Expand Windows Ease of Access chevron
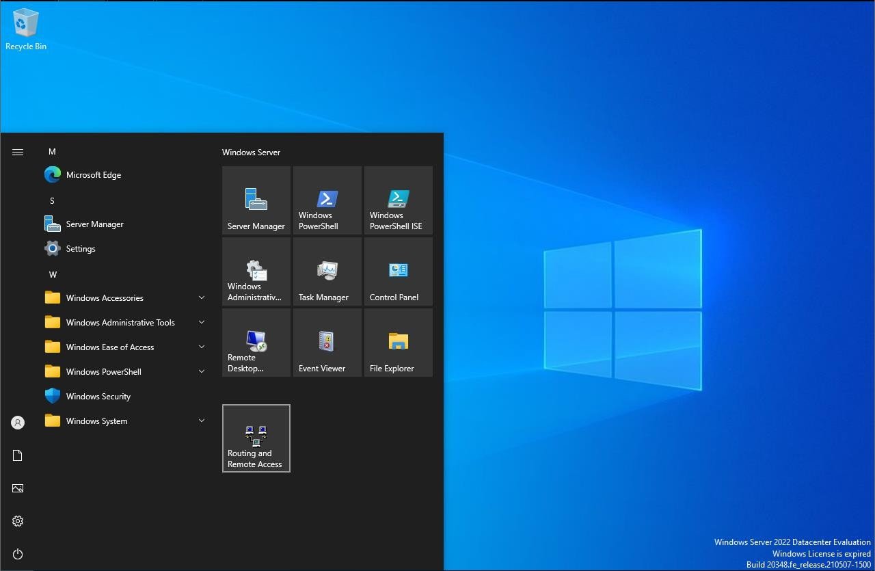The height and width of the screenshot is (571, 875). [202, 347]
